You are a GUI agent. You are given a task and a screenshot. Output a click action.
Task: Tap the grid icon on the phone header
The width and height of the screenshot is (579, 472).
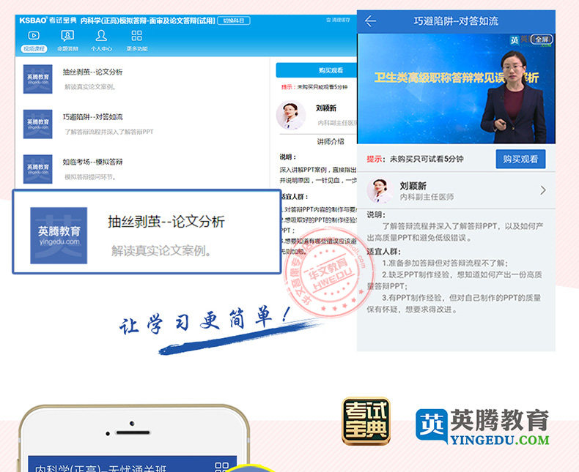(222, 467)
